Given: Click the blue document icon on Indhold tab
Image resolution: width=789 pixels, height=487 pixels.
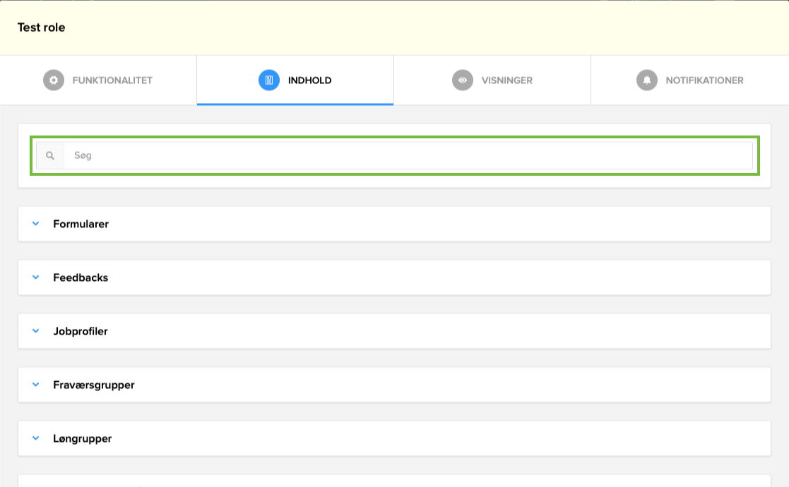Looking at the screenshot, I should pos(268,80).
